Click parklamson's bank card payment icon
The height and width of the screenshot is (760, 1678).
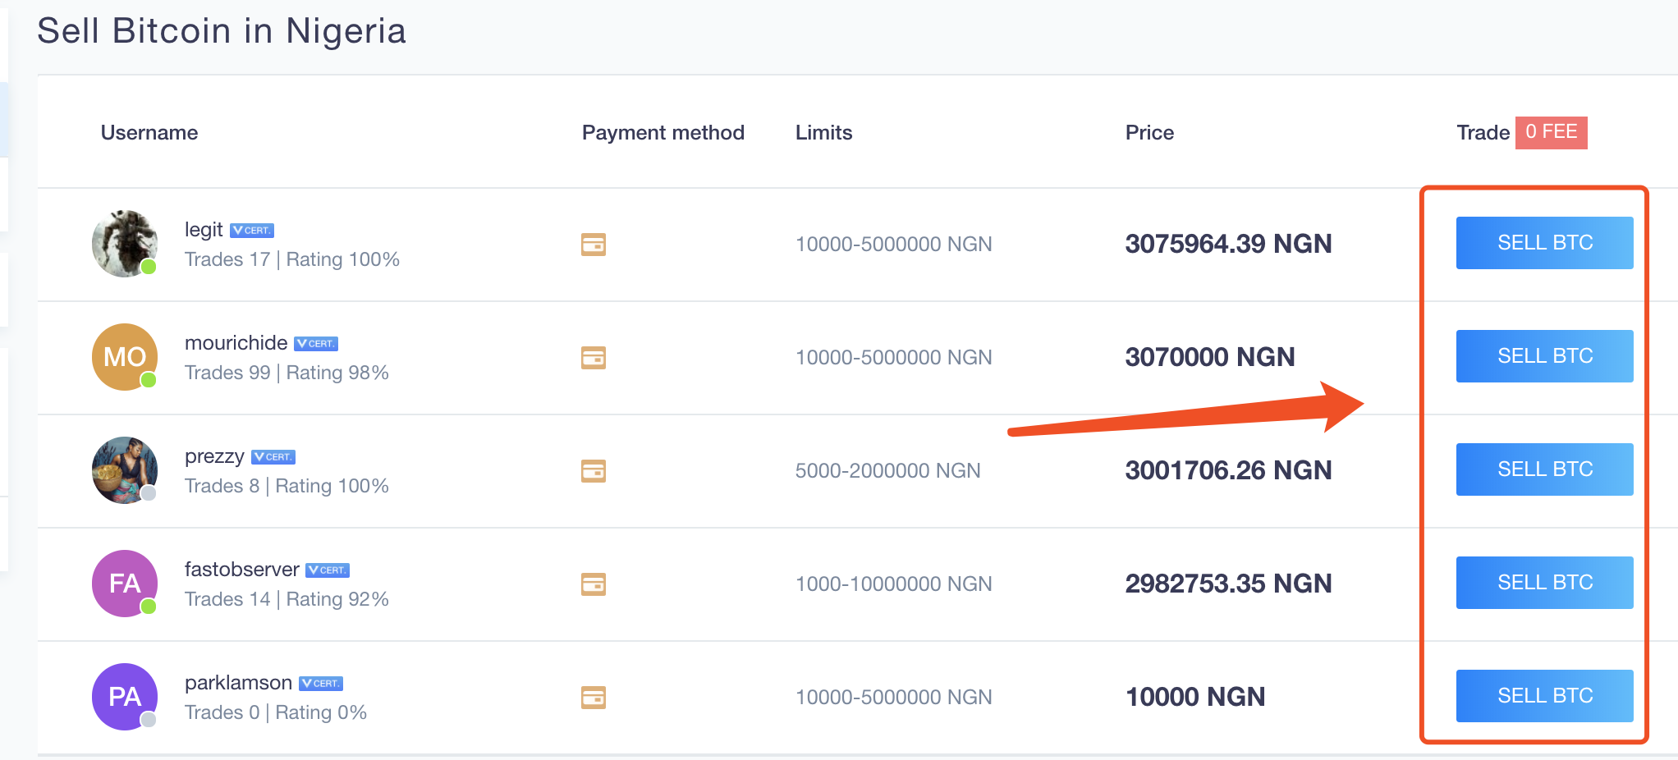point(593,698)
